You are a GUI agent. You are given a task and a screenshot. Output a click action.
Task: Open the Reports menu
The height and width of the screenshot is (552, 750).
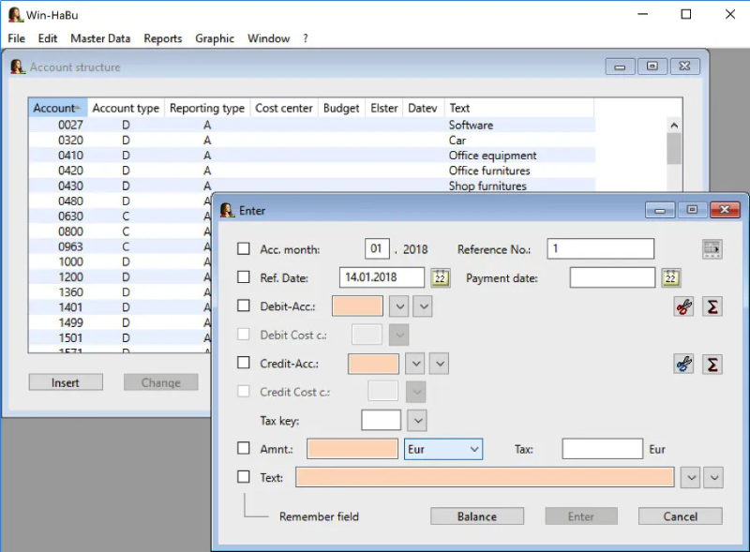pyautogui.click(x=162, y=38)
